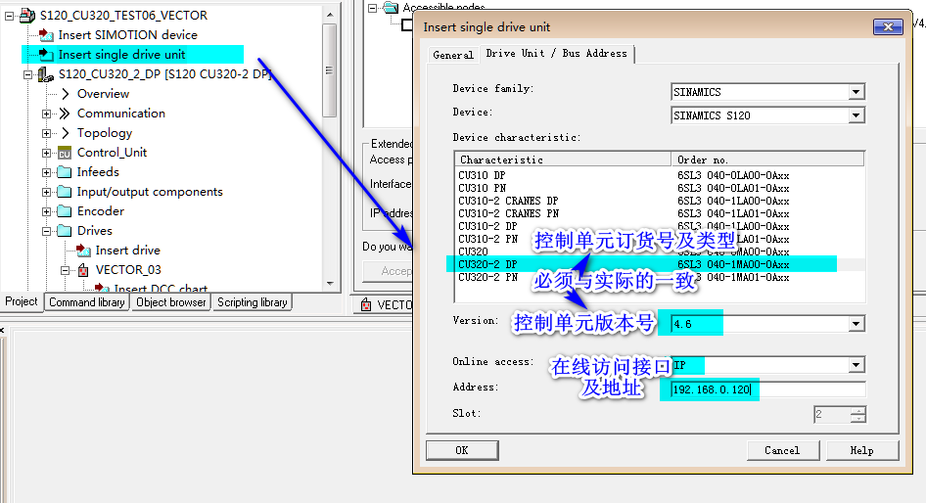Select CU310-2 DP in characteristic list

[487, 226]
